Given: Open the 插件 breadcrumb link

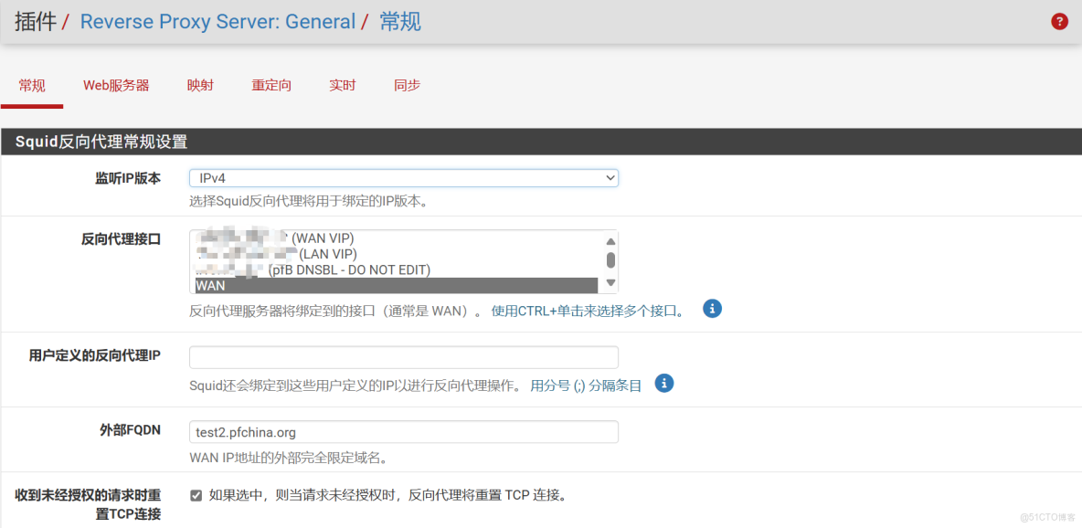Looking at the screenshot, I should click(x=35, y=20).
